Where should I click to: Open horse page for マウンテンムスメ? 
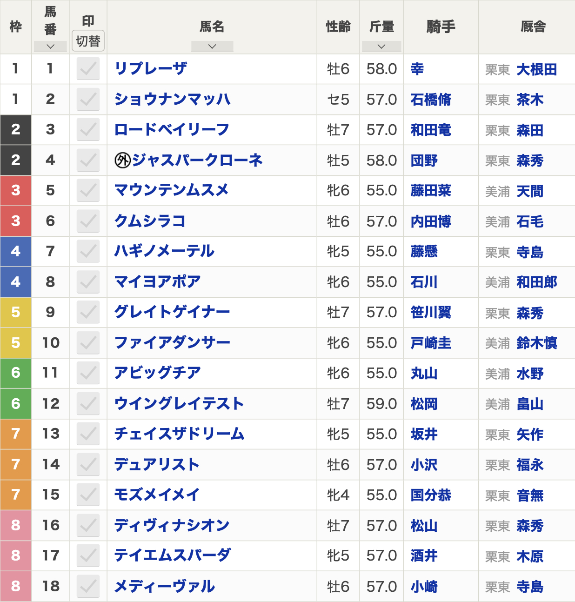(x=172, y=191)
